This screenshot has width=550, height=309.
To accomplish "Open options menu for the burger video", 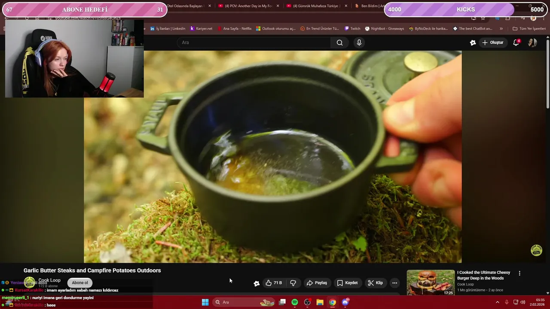I will (x=519, y=273).
